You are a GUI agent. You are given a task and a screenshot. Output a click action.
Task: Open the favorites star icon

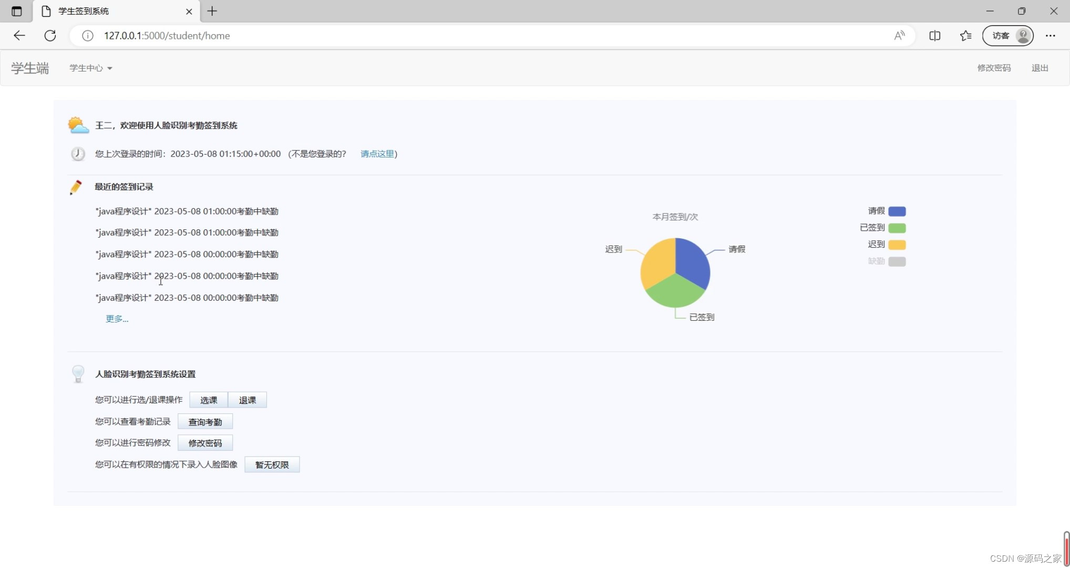(x=965, y=36)
